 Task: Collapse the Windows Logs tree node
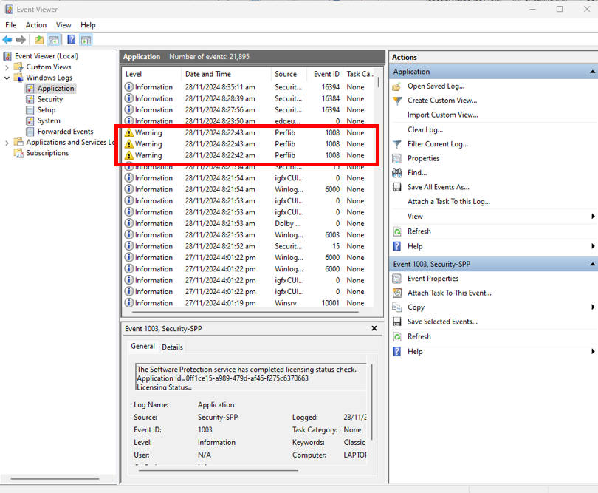click(7, 78)
